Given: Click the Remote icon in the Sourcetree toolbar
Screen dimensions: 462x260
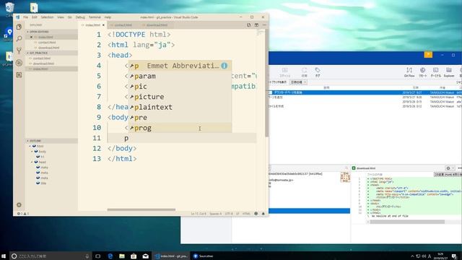Looking at the screenshot, I should tap(422, 72).
